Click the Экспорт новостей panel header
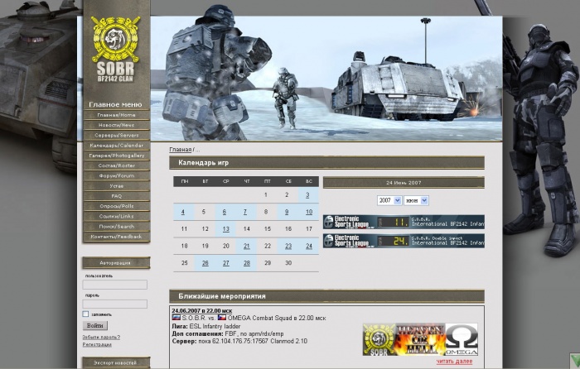580x369 pixels. tap(116, 362)
